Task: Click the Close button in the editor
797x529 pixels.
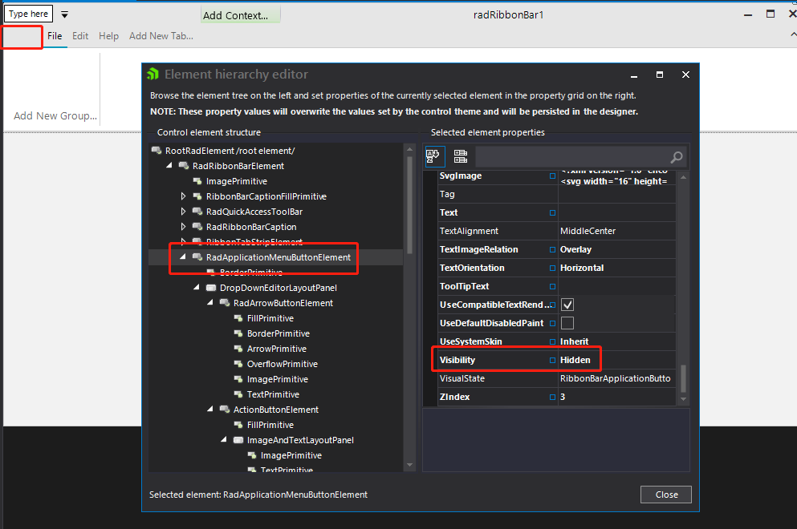Action: (665, 495)
